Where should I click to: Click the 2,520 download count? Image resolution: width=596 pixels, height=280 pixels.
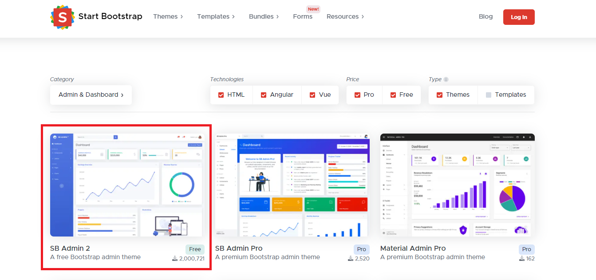pyautogui.click(x=362, y=258)
